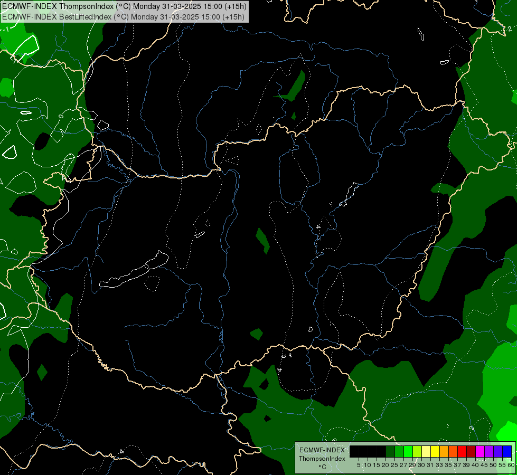Viewport: 517px width, 475px height.
Task: Pick the bright yellow 31–33 legend swatch
Action: [x=435, y=452]
